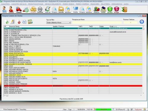Click the network computers status bar icon
Image resolution: width=148 pixels, height=111 pixels.
pyautogui.click(x=132, y=110)
